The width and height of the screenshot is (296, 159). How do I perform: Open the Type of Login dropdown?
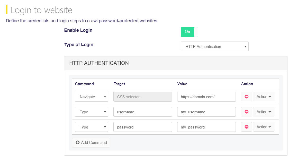[x=215, y=46]
